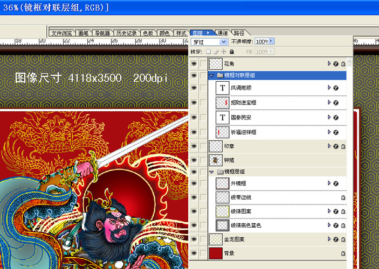Open opacity slider arrow beside 100%
Screen dimensions: 379x269
[271, 41]
